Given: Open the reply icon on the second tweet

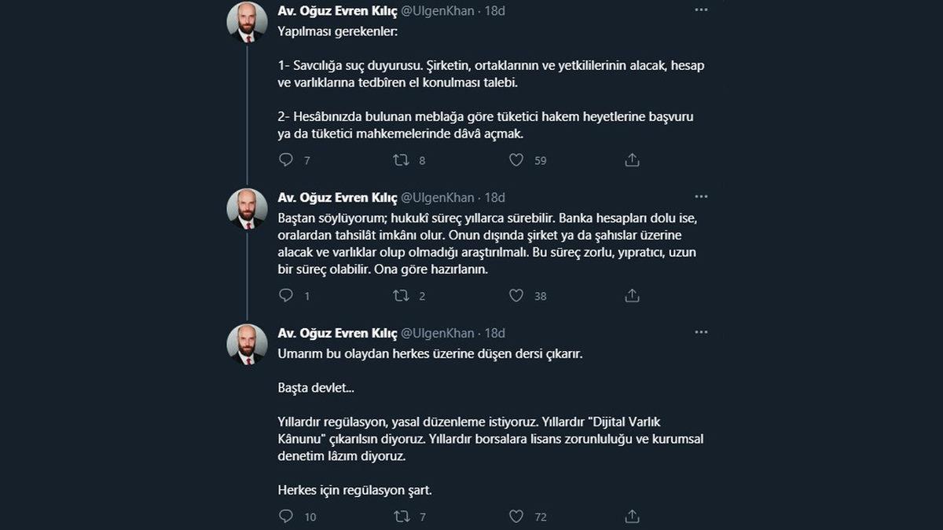Looking at the screenshot, I should pyautogui.click(x=285, y=295).
